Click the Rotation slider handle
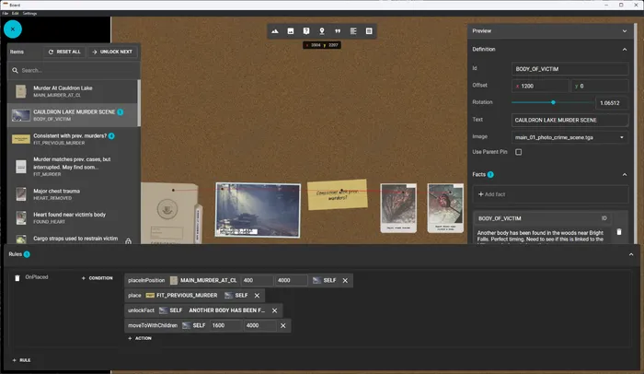Image resolution: width=644 pixels, height=374 pixels. [x=553, y=102]
